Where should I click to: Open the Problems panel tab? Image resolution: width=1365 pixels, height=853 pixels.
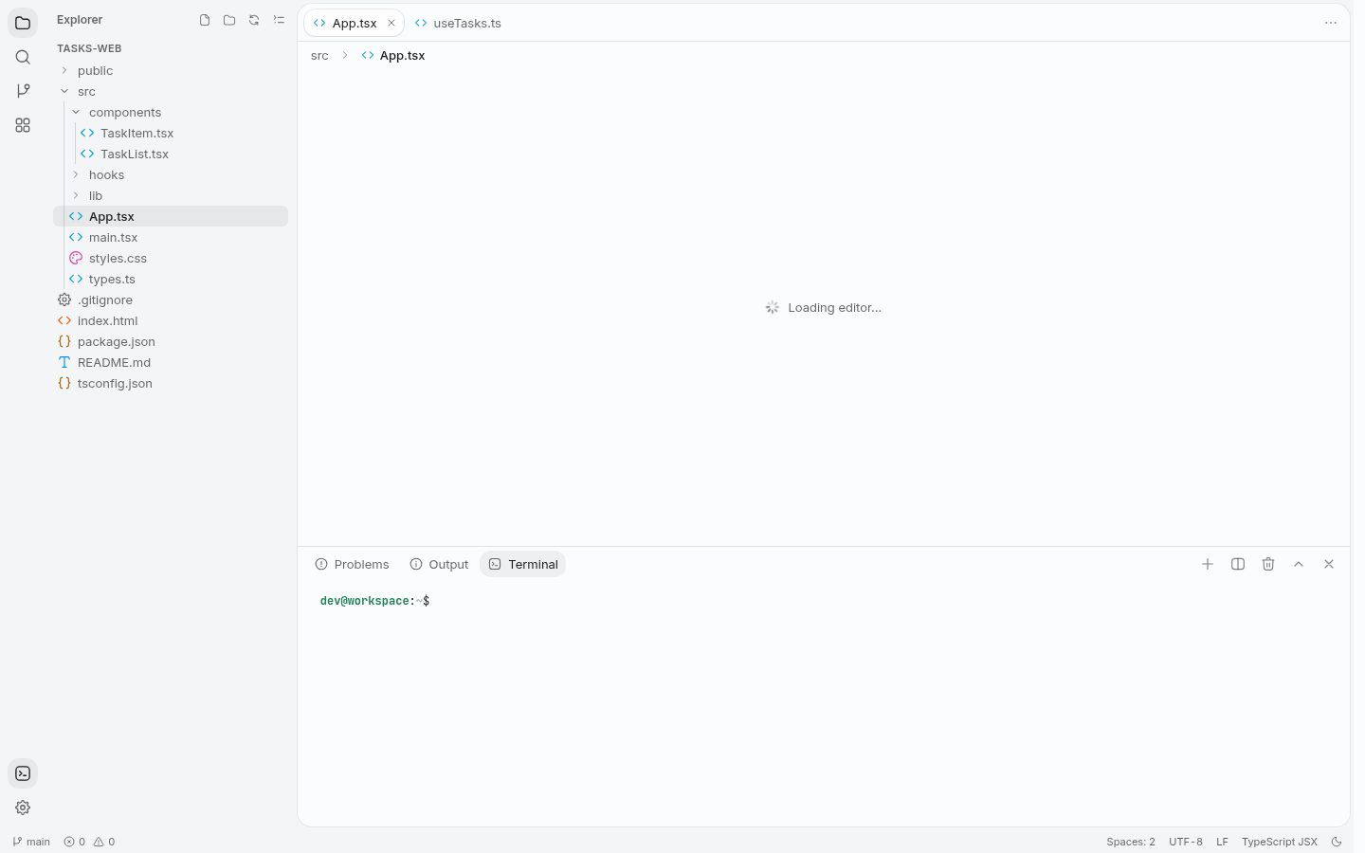point(352,564)
